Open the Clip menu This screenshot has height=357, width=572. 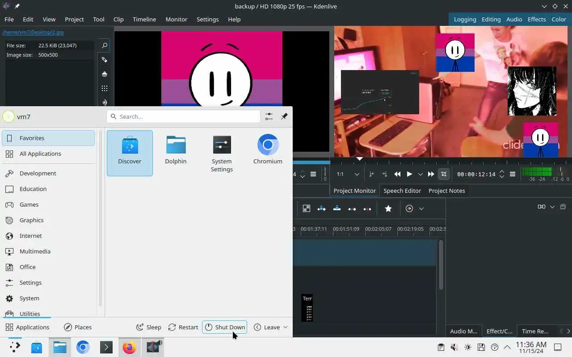(118, 19)
